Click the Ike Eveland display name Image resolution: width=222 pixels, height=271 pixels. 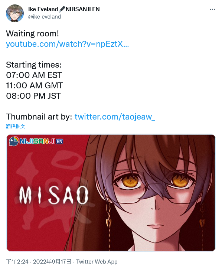(43, 9)
